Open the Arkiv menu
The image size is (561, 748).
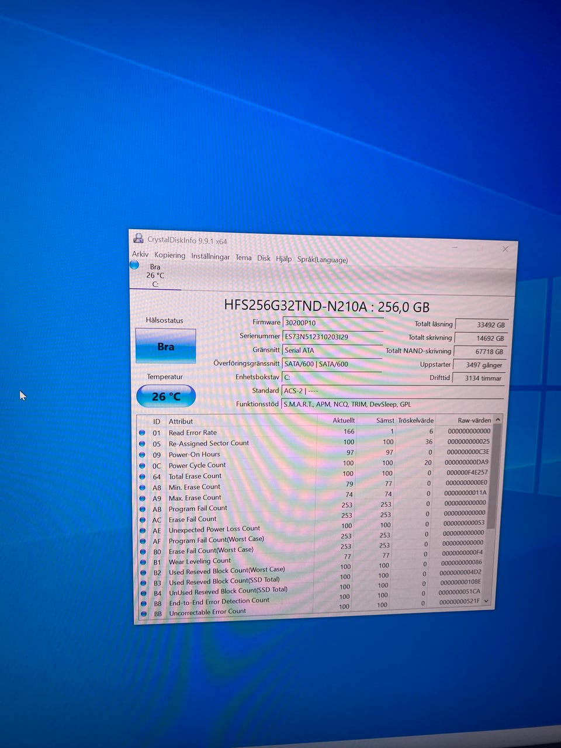click(140, 254)
